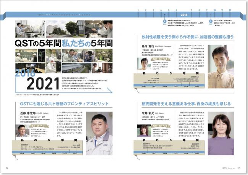Click the small smiling photo beside 峯岸's profile

[144, 64]
